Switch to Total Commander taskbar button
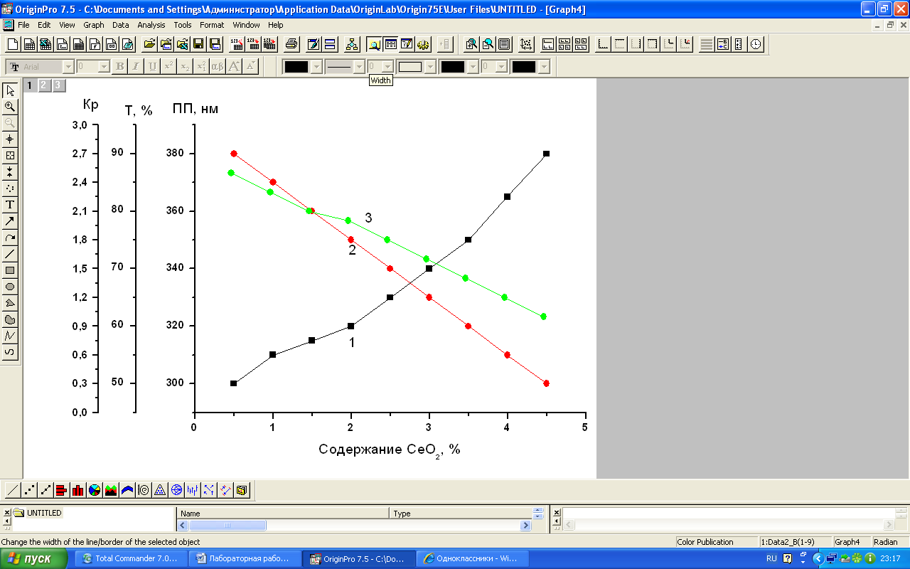Viewport: 910px width, 569px height. [x=131, y=558]
